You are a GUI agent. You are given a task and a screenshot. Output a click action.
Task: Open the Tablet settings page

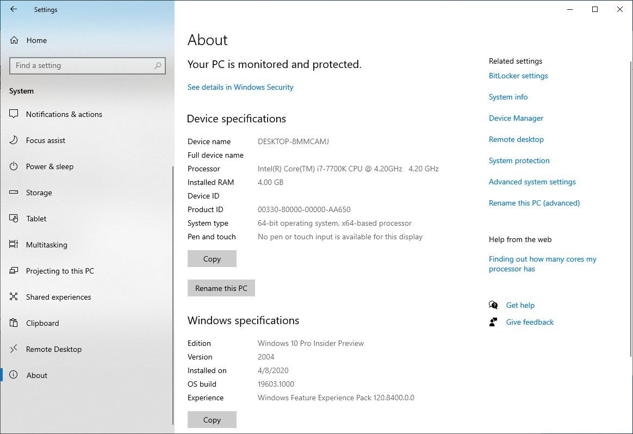[x=36, y=219]
